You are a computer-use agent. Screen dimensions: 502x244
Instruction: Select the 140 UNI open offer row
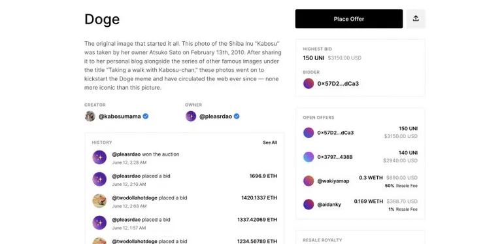[360, 157]
